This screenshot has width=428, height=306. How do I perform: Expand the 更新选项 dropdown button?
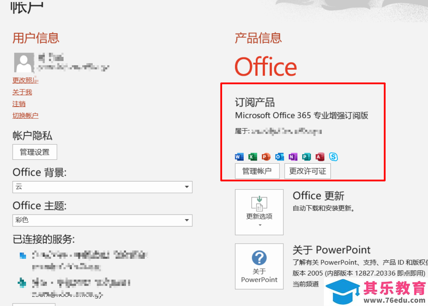tap(259, 212)
